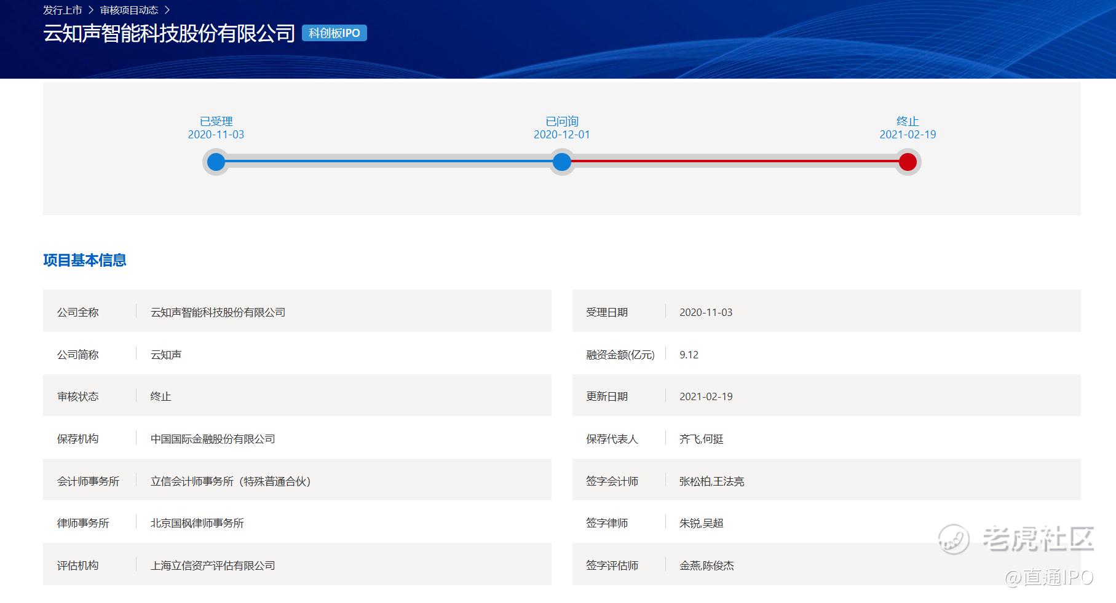The height and width of the screenshot is (603, 1116).
Task: Click the 更新日期 row label
Action: (x=607, y=396)
